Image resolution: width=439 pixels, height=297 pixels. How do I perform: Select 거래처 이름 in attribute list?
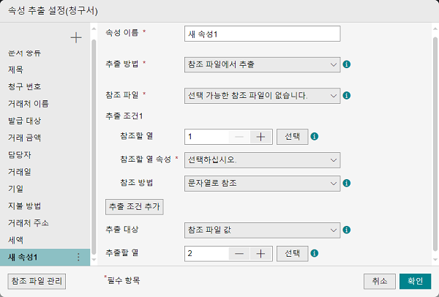click(29, 104)
